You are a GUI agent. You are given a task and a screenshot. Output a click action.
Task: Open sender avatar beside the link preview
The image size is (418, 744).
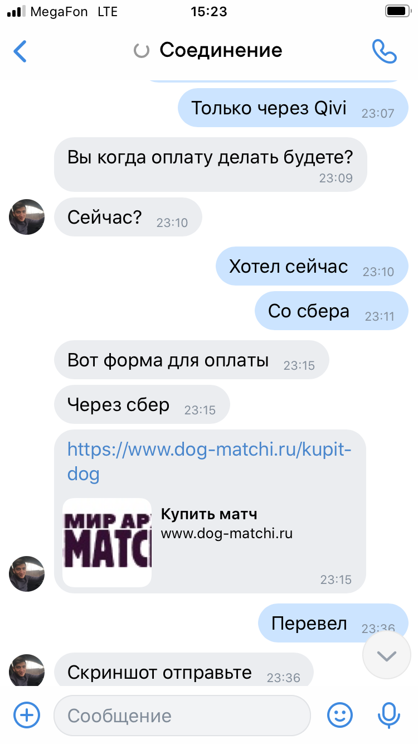click(27, 574)
